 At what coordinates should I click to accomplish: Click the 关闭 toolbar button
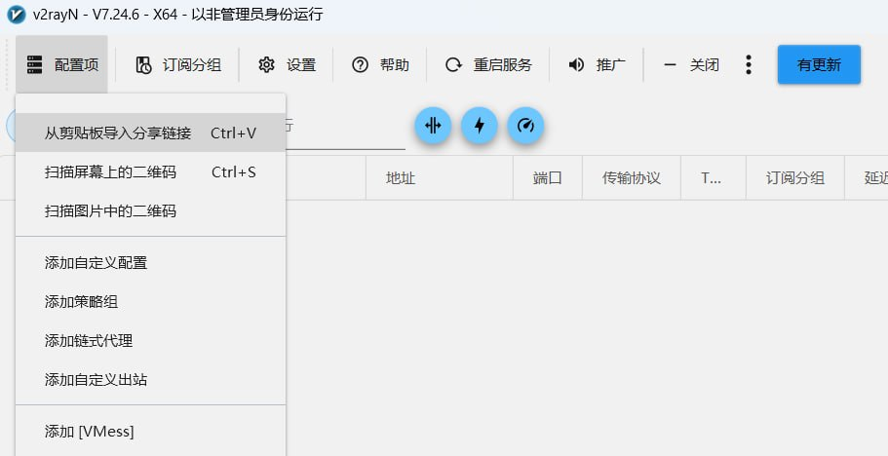click(x=691, y=64)
